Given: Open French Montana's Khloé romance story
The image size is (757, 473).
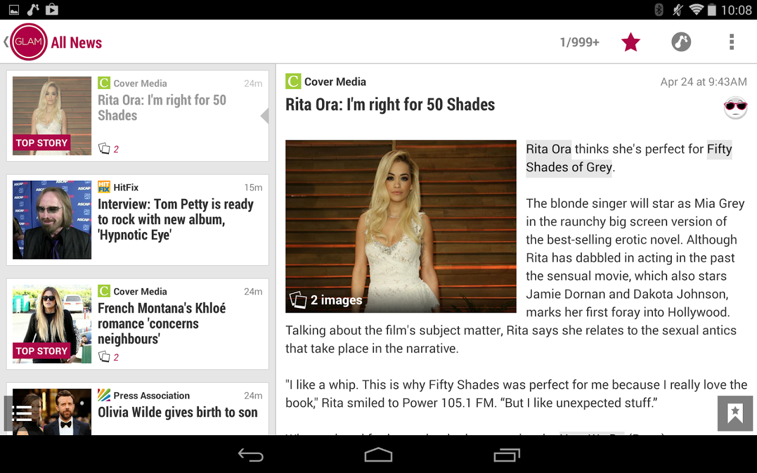Looking at the screenshot, I should tap(162, 323).
